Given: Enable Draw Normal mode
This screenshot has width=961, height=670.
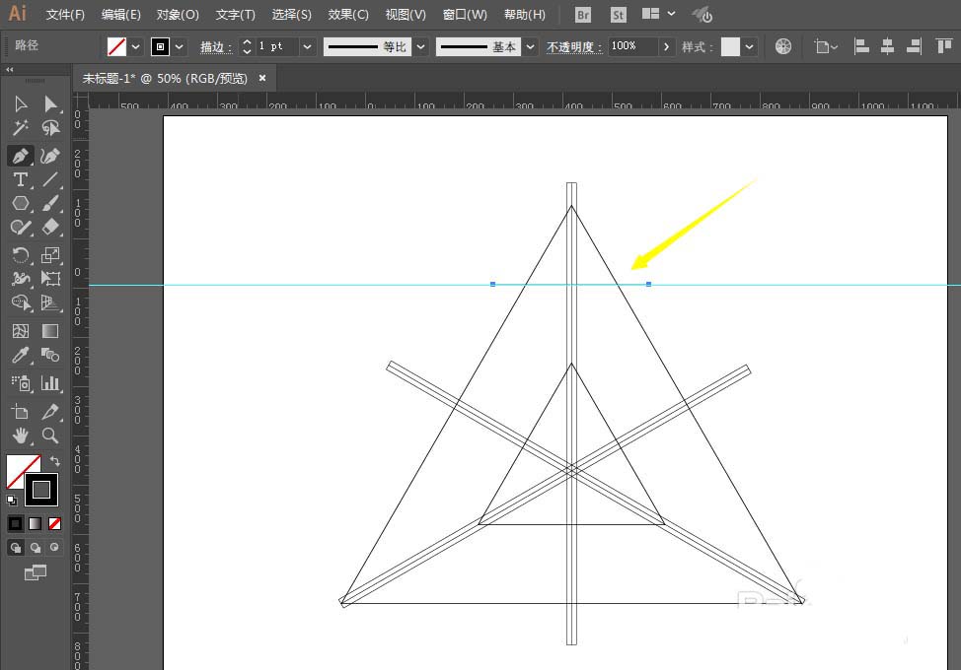Looking at the screenshot, I should [16, 548].
